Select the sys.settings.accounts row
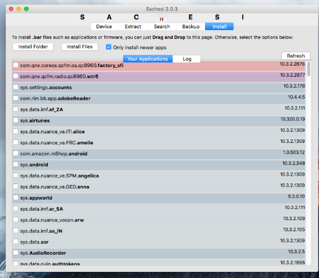The image size is (319, 278). click(159, 87)
